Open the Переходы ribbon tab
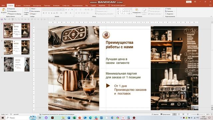The image size is (213, 120). (x=47, y=6)
